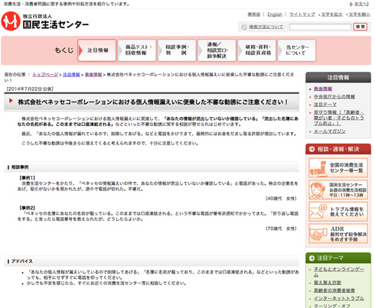Open 高齢者の消費者被害 theme link
The width and height of the screenshot is (375, 308).
[334, 290]
